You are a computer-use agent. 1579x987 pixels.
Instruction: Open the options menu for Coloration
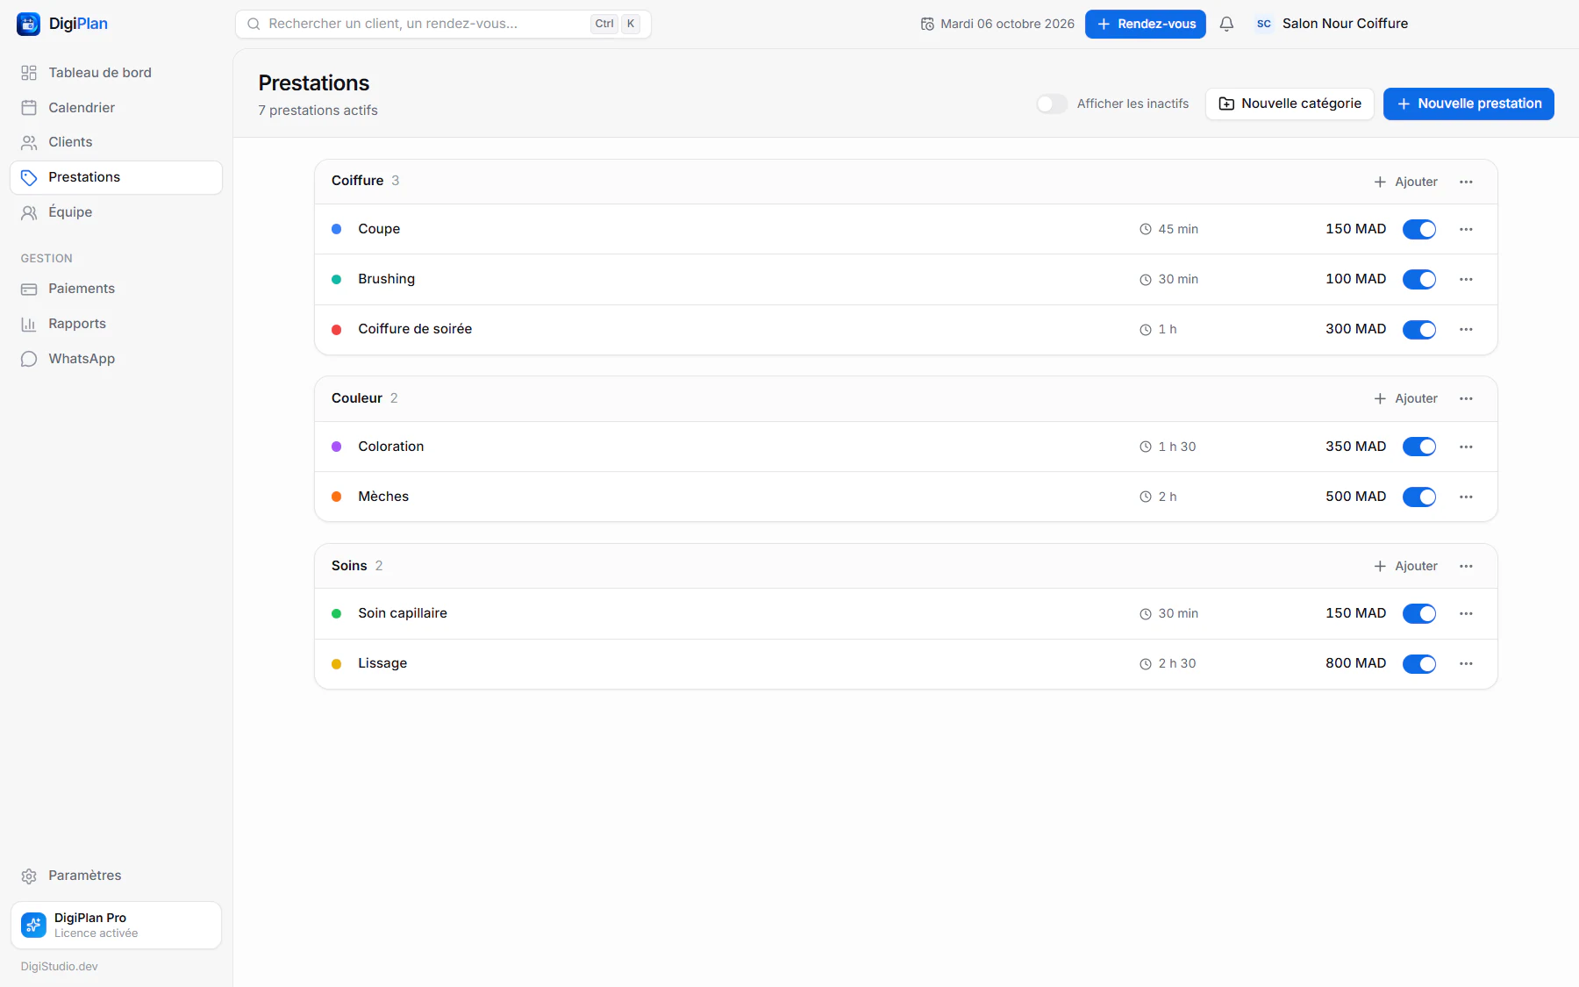point(1466,447)
